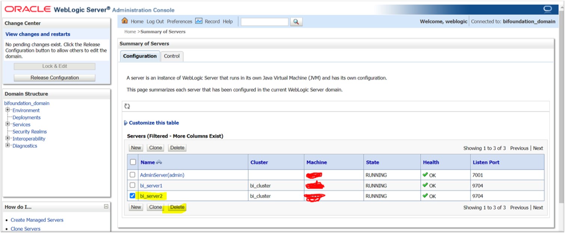Click the refresh arrows icon above the table
Viewport: 565px width, 233px height.
point(127,106)
